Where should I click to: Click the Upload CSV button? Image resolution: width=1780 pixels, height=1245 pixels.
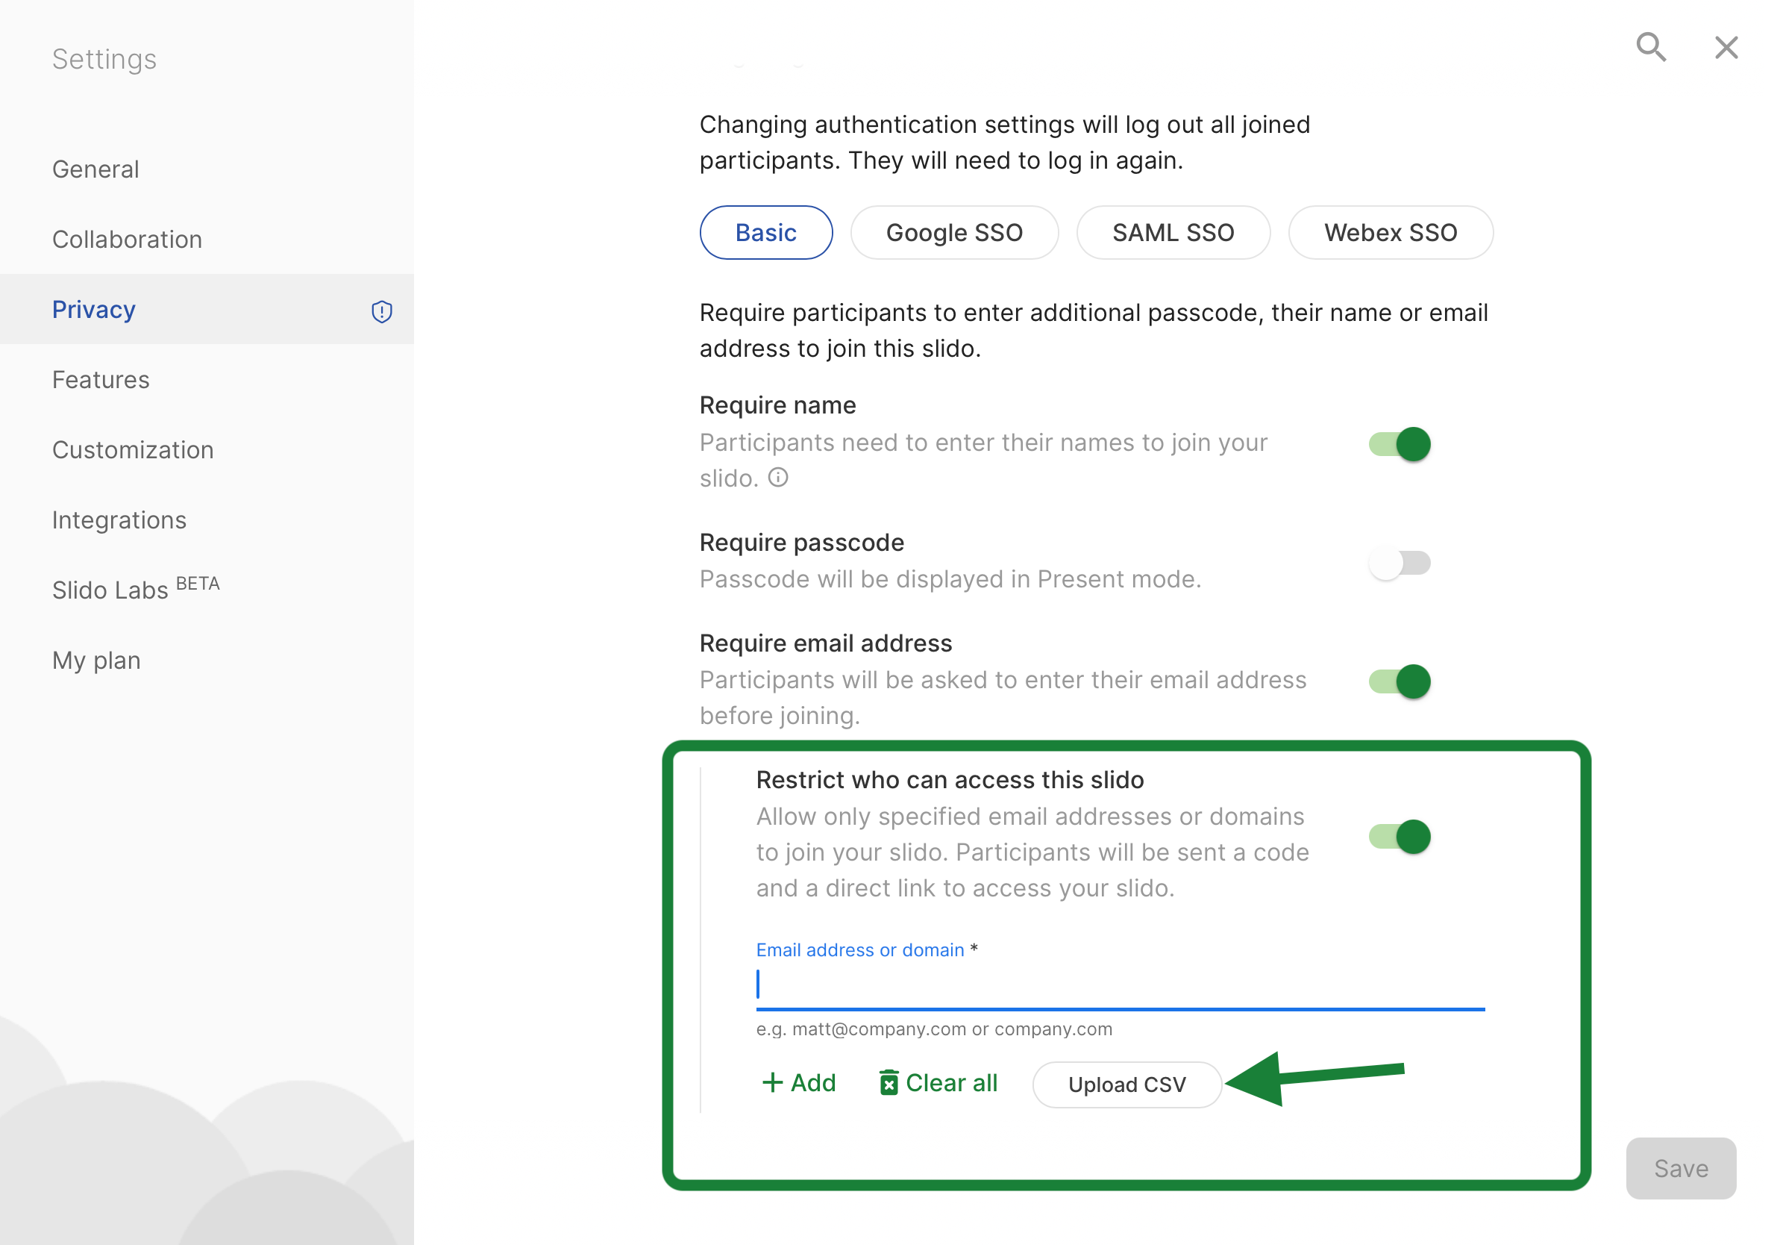1127,1084
